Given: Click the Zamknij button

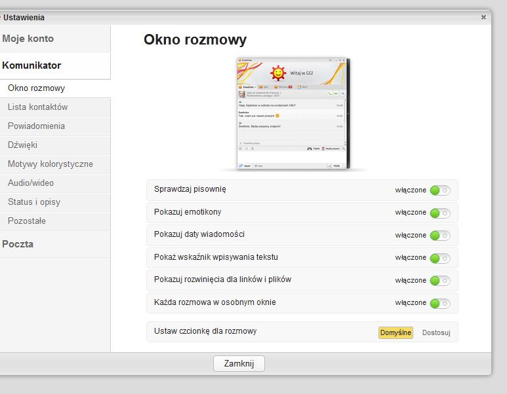Looking at the screenshot, I should pyautogui.click(x=239, y=364).
